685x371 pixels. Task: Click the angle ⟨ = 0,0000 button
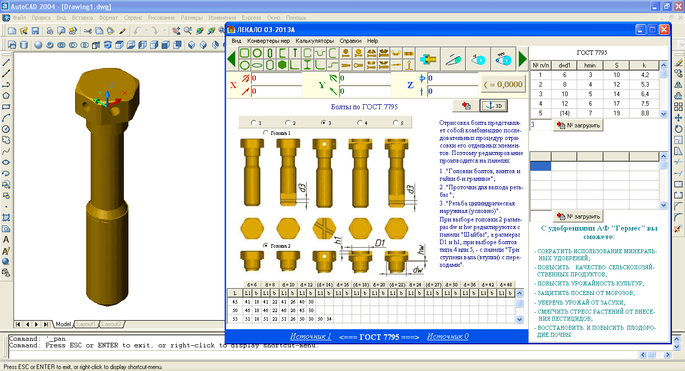503,84
